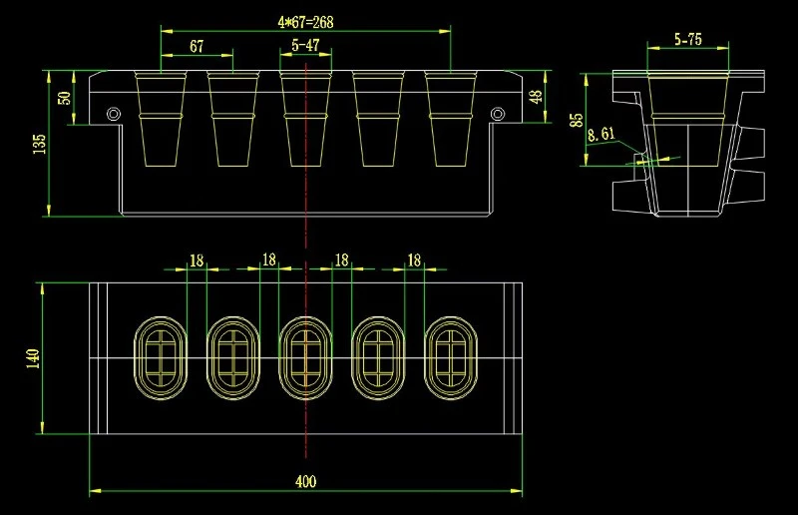This screenshot has width=798, height=515.
Task: Select the right mounting hole circle
Action: [x=498, y=114]
